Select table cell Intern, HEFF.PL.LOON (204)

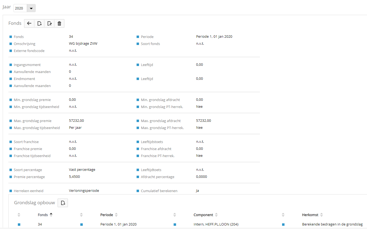point(216,224)
